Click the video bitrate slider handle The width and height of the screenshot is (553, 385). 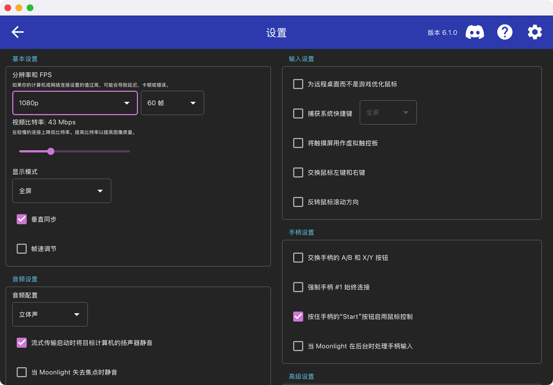pos(51,151)
